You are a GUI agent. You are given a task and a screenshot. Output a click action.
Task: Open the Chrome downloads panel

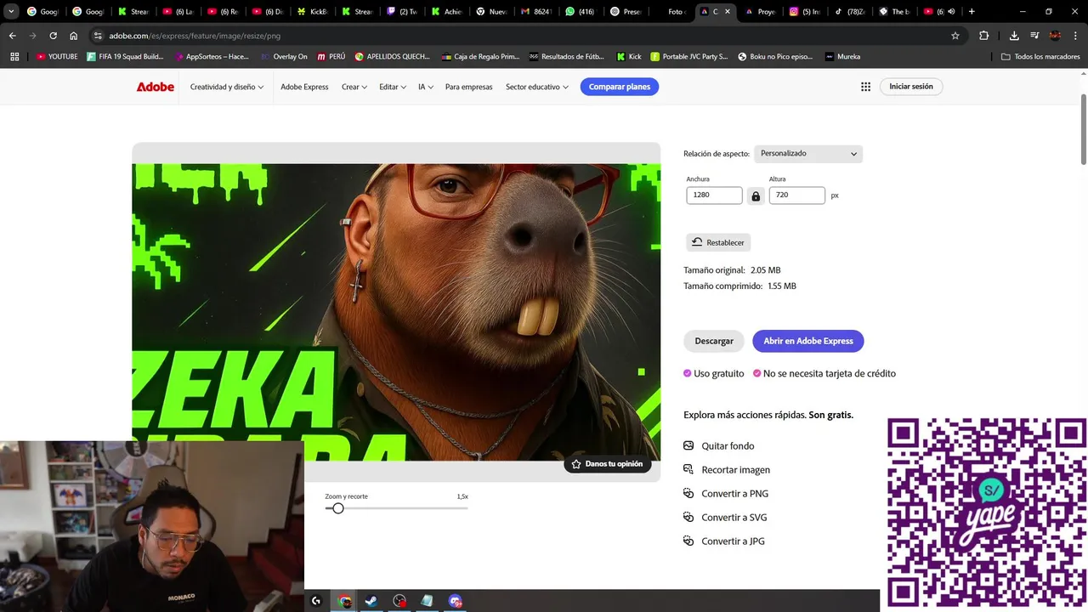[1014, 36]
